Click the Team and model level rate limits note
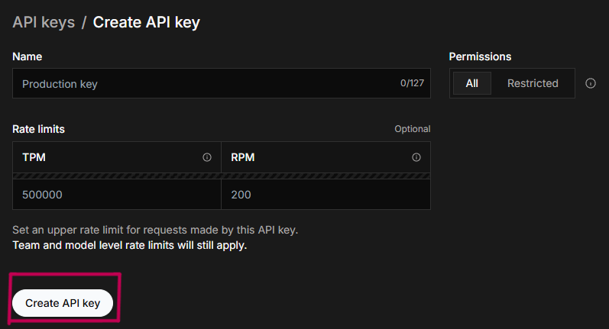Screen dimensions: 609x329 point(130,245)
